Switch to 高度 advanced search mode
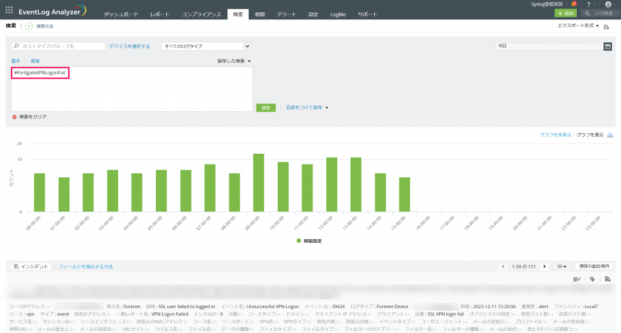 click(35, 61)
